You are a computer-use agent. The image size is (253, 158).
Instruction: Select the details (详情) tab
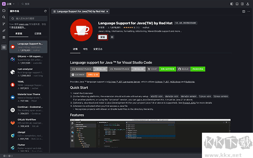pos(75,49)
